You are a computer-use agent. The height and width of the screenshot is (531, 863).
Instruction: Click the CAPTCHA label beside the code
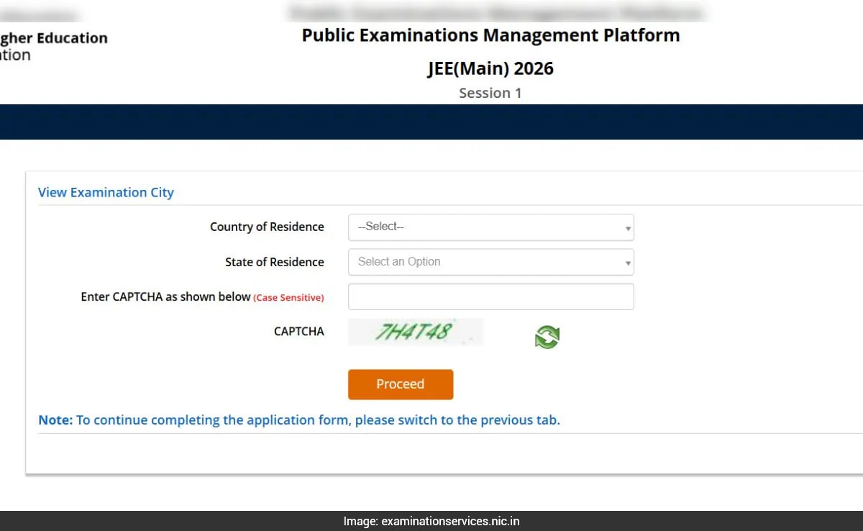[x=299, y=332]
